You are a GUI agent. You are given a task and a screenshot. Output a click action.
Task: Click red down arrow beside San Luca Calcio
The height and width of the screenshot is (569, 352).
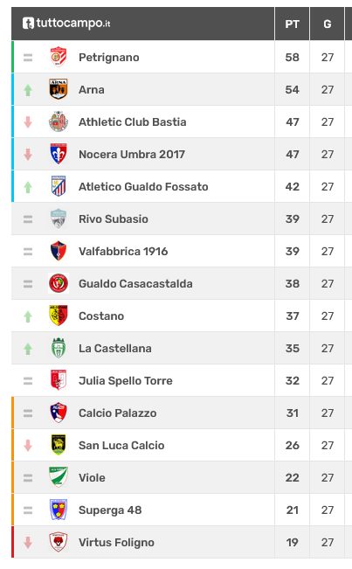28,445
